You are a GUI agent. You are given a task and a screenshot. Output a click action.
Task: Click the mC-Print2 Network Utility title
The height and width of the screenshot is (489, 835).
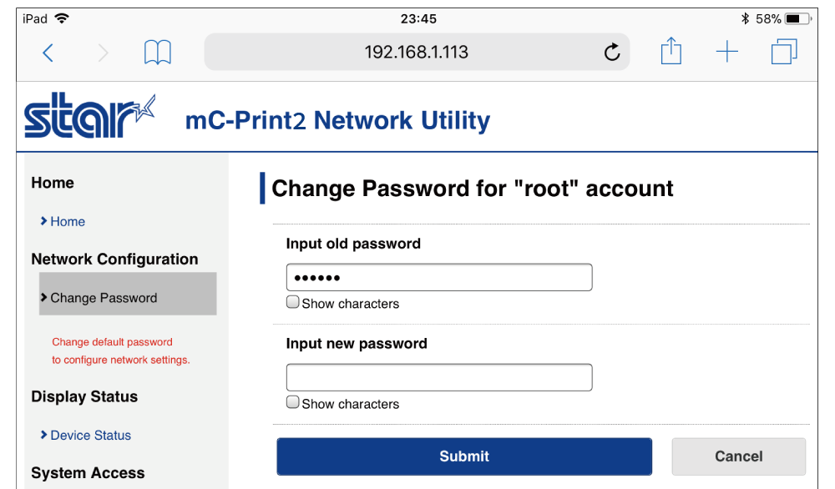[x=337, y=121]
